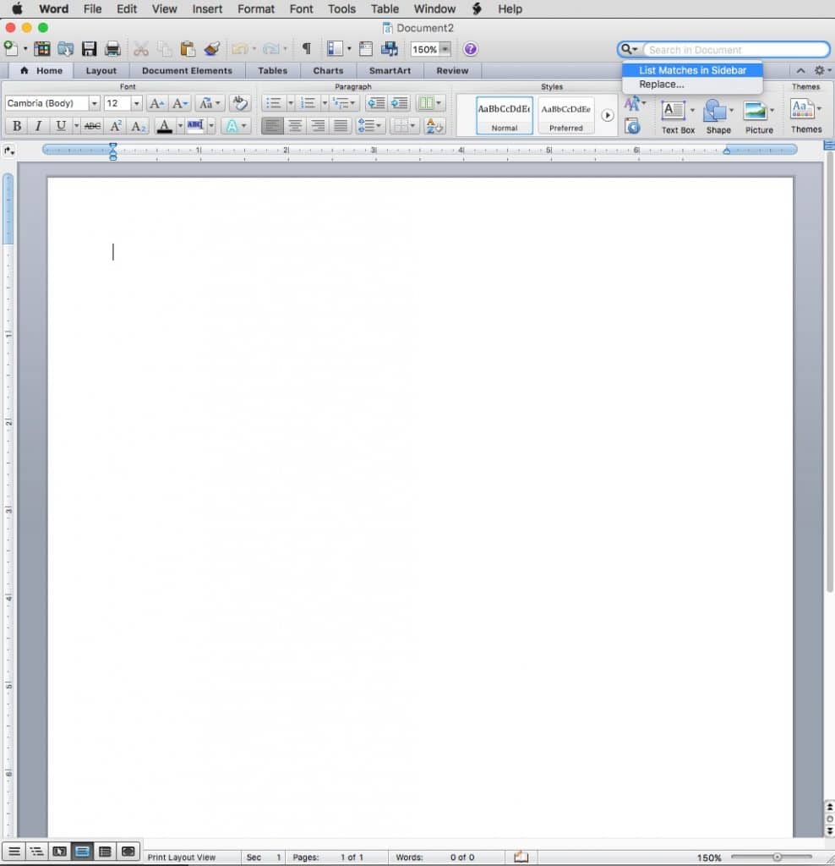Open Word Help purple question icon
This screenshot has width=835, height=866.
[x=471, y=49]
